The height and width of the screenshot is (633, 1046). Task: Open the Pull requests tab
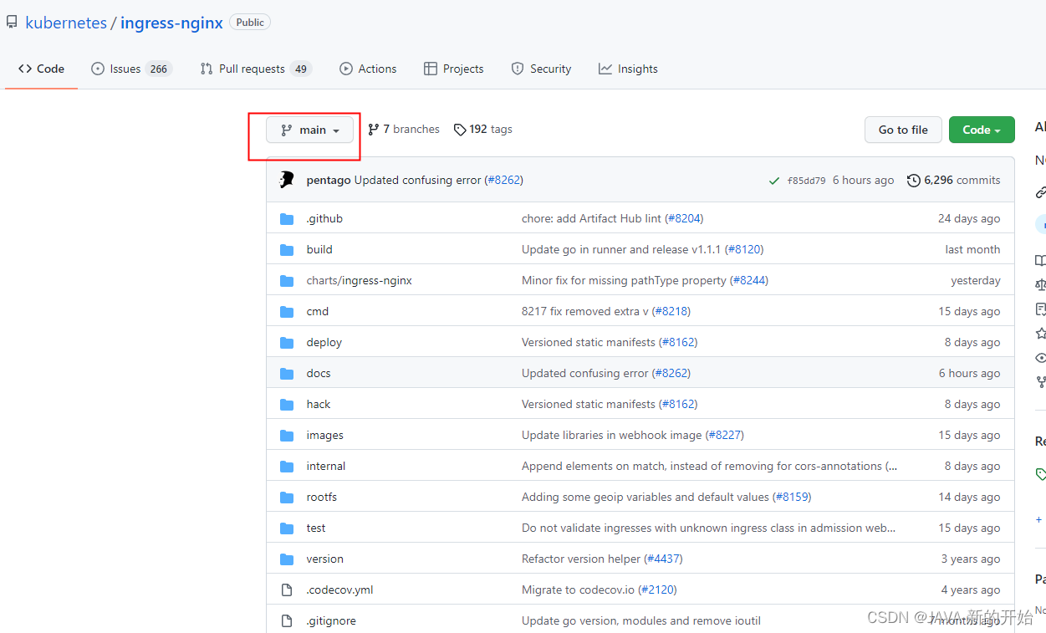click(255, 69)
